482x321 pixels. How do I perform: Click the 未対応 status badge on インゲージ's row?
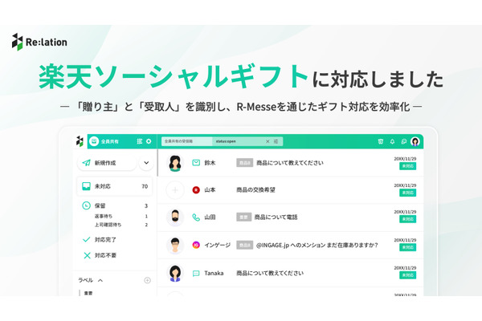[x=407, y=247]
